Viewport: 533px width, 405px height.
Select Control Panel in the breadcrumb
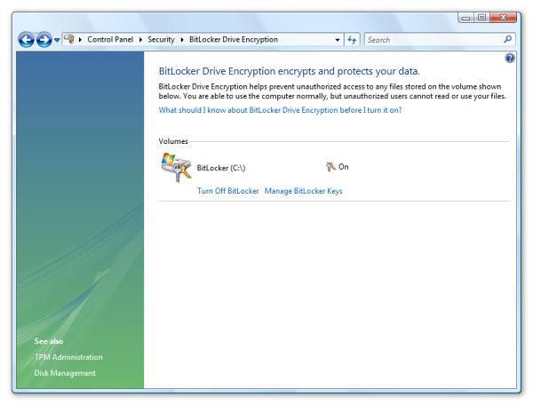[110, 39]
